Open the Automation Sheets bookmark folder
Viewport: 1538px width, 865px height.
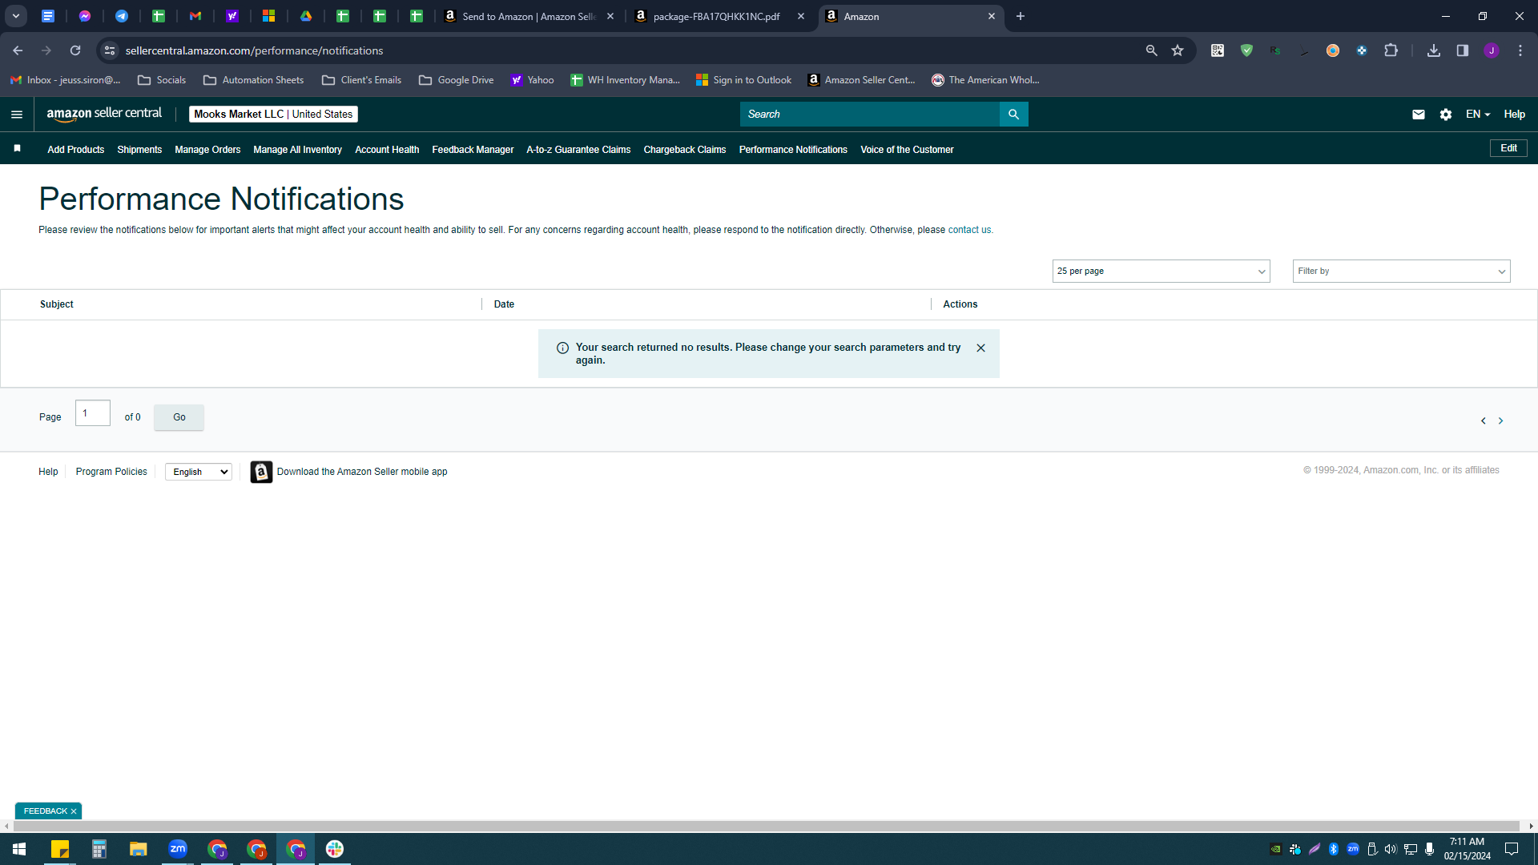253,80
